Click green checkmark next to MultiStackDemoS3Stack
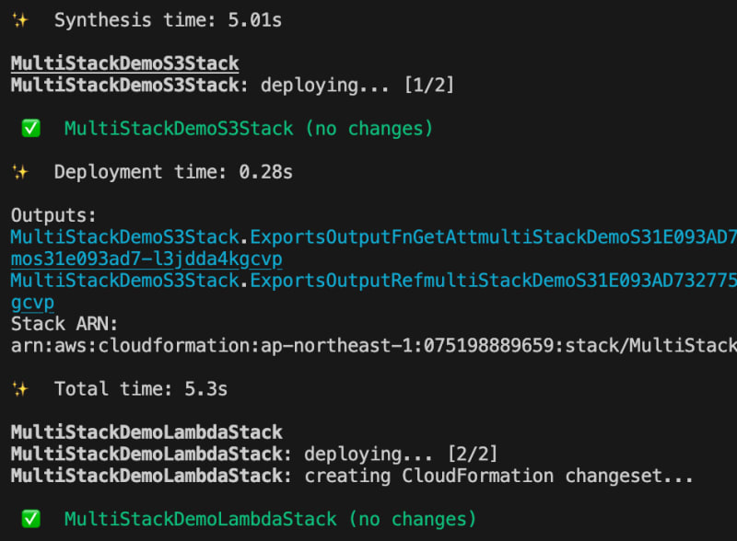The height and width of the screenshot is (541, 737). click(x=31, y=129)
